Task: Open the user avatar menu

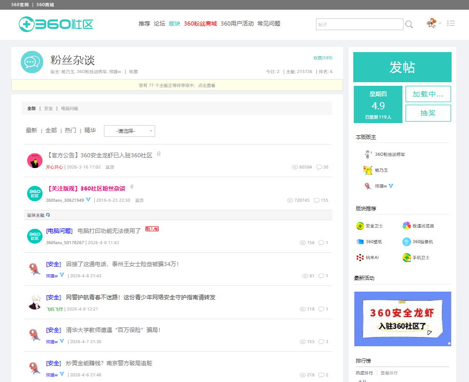Action: (x=431, y=23)
